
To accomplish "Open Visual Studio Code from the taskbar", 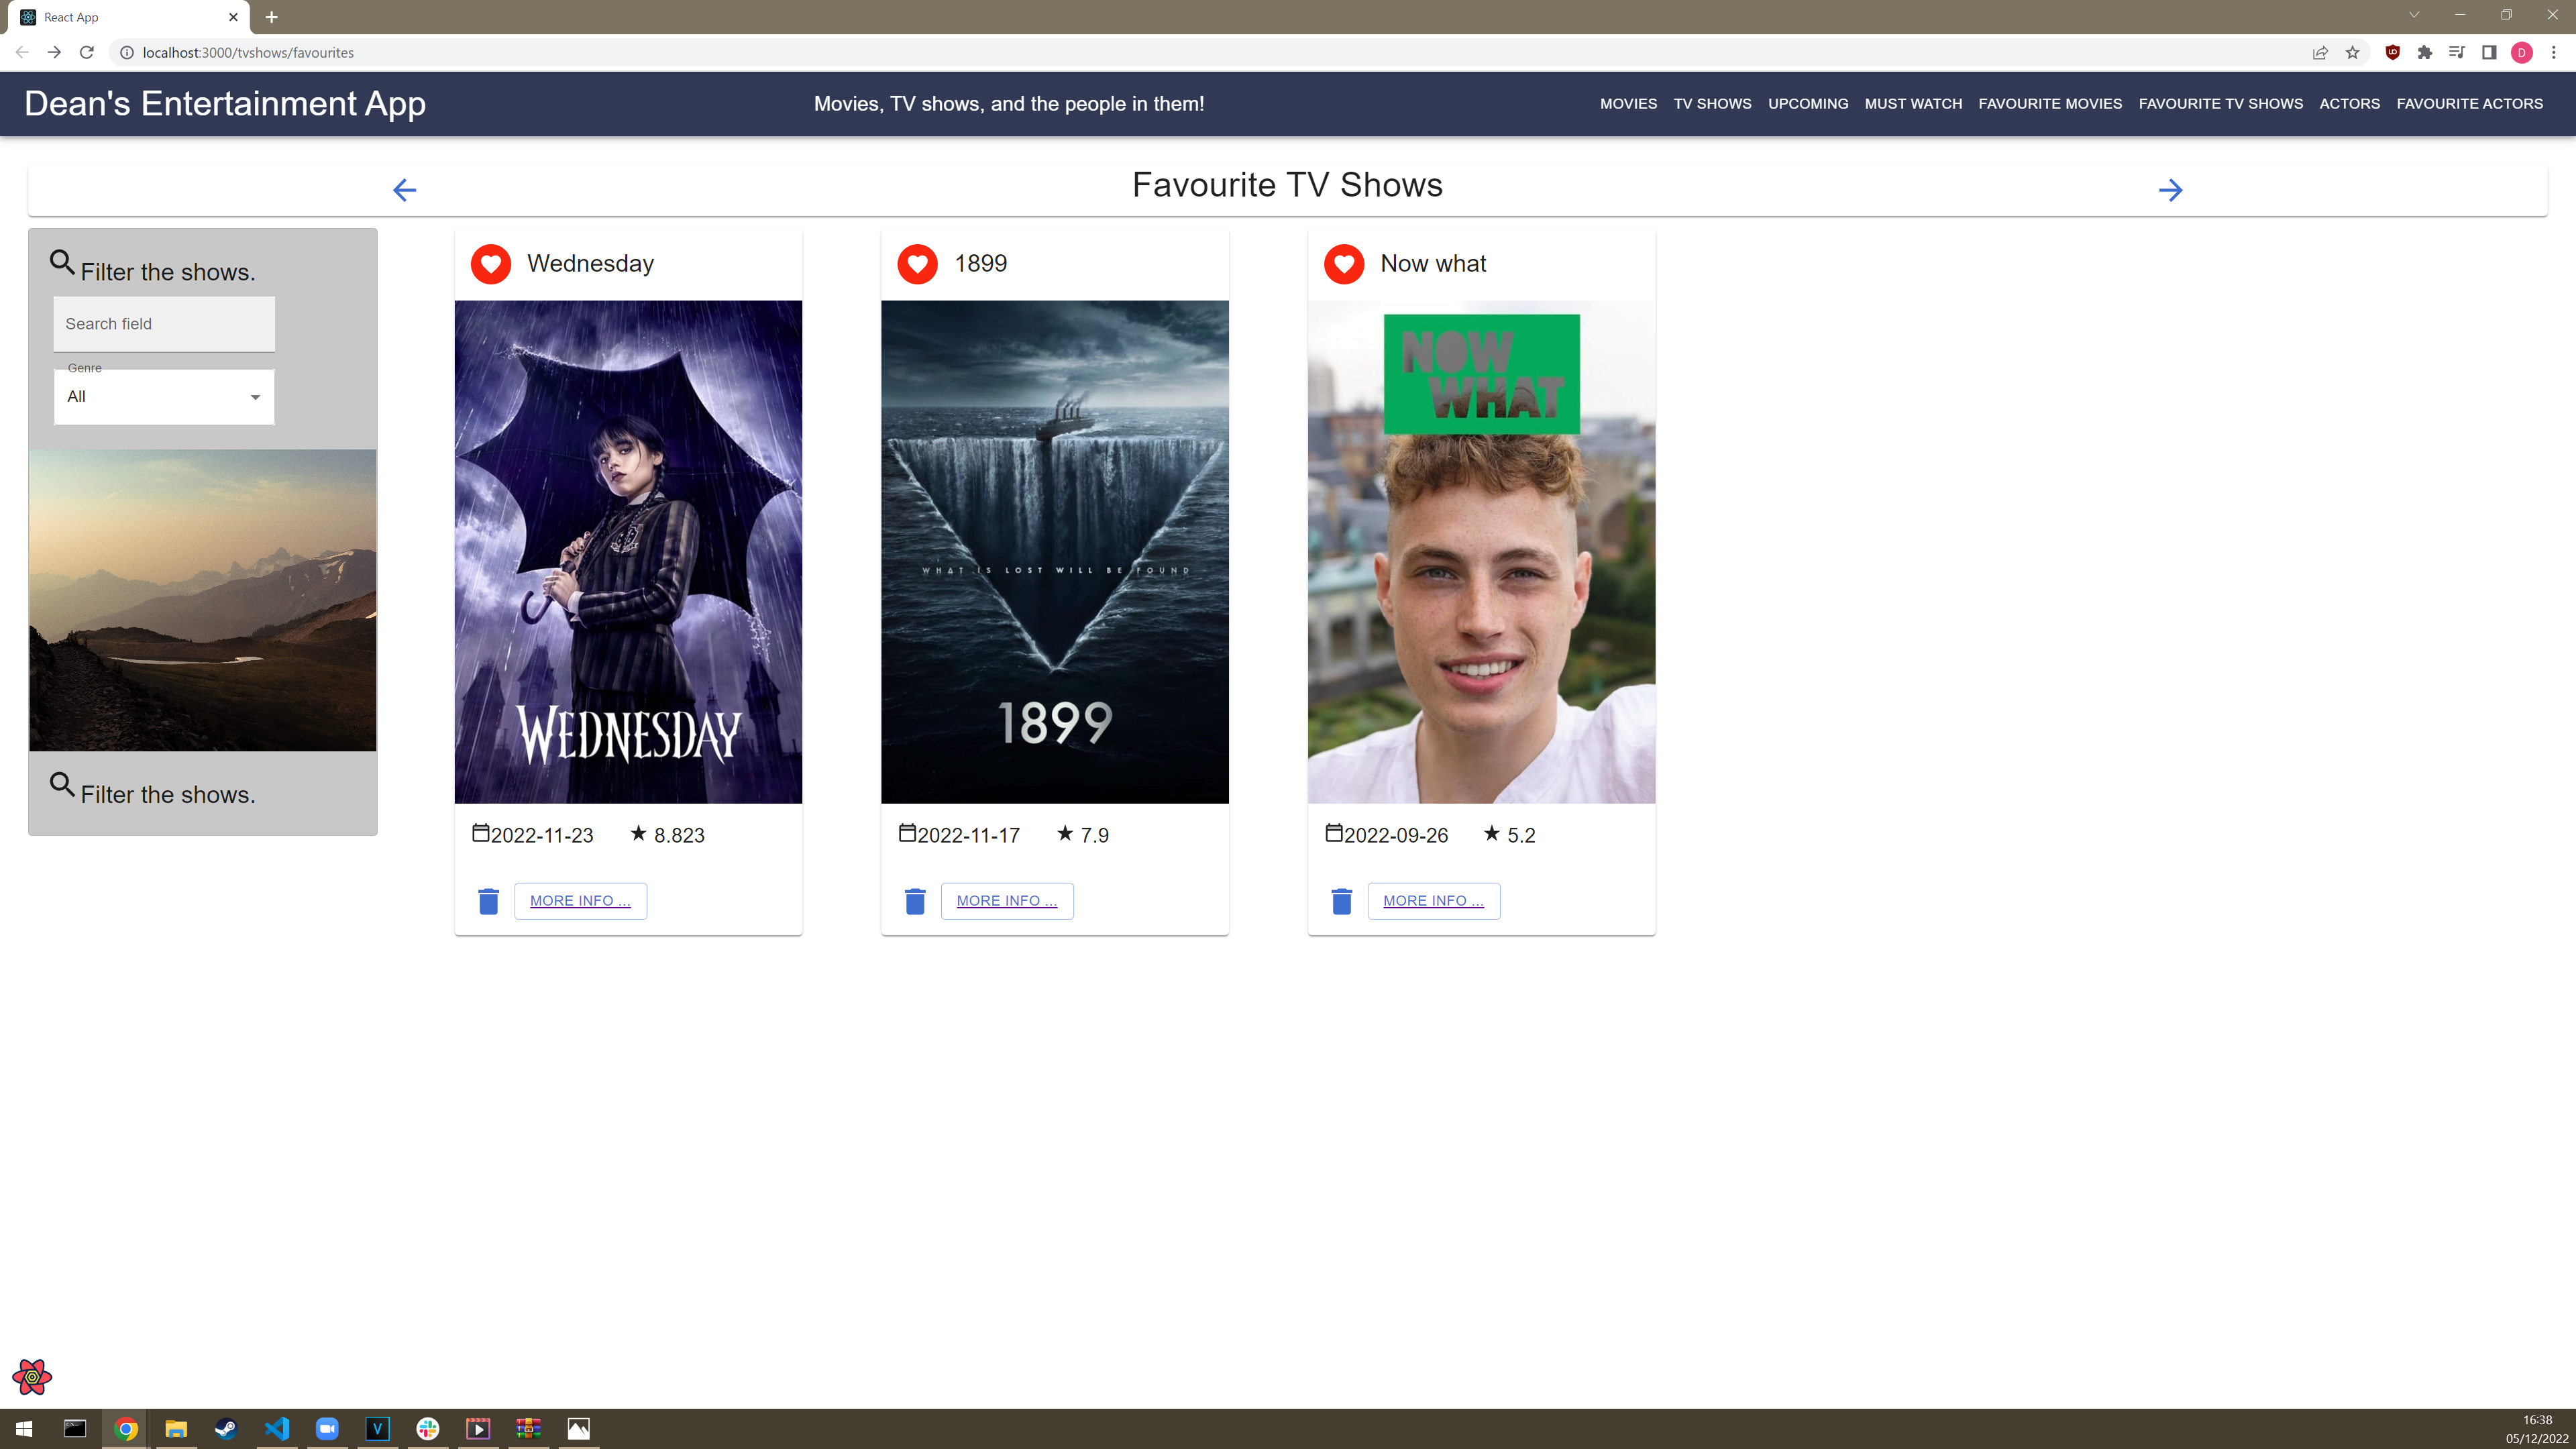I will pyautogui.click(x=277, y=1428).
